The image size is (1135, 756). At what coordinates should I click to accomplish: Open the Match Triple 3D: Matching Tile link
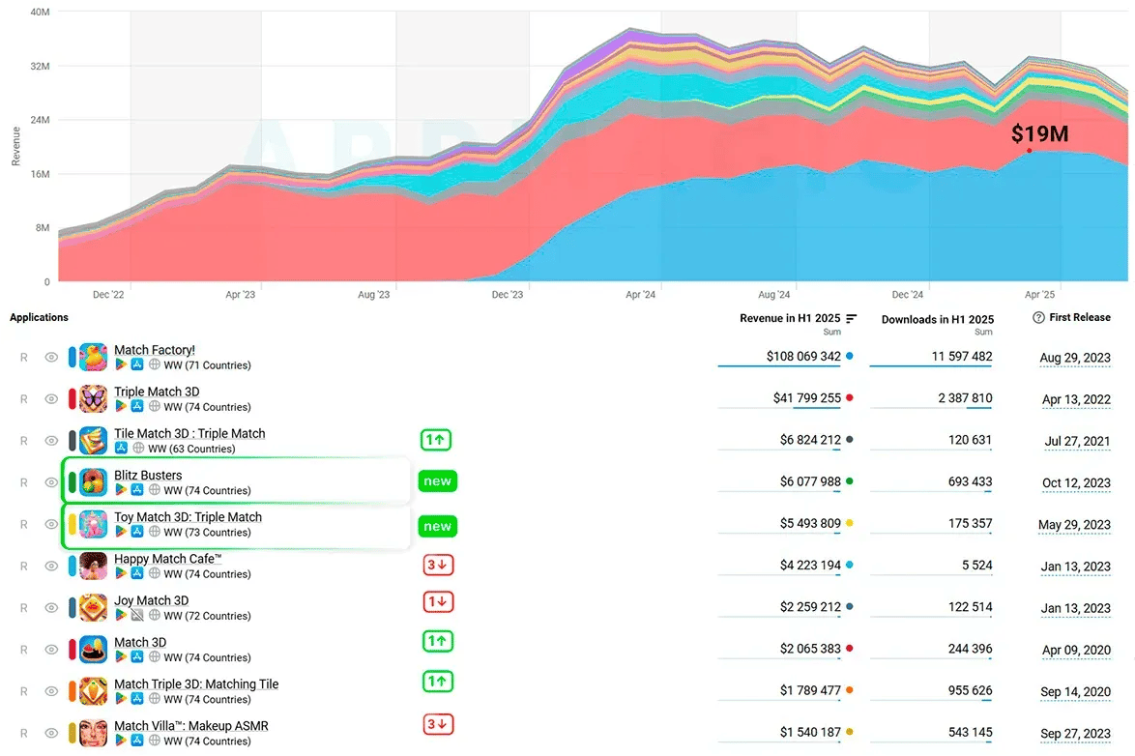(x=196, y=683)
